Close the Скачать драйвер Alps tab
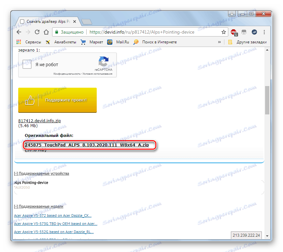Screen dimensions: 283x252 (75, 22)
